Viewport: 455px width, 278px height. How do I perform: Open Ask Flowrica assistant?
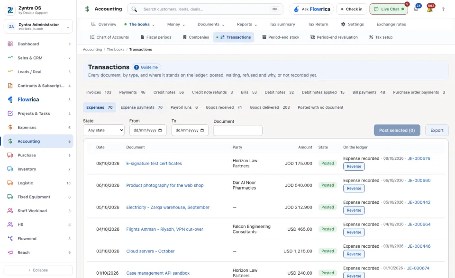[311, 9]
